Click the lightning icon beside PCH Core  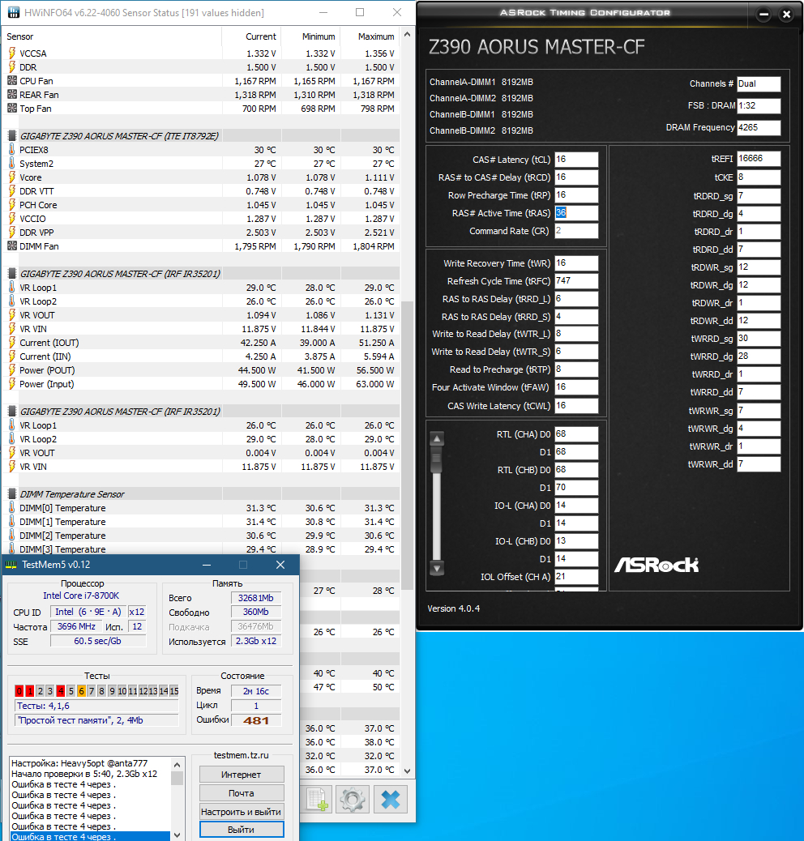click(x=12, y=205)
